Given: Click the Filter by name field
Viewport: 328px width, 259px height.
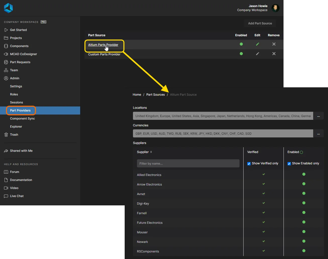Looking at the screenshot, I should (188, 164).
